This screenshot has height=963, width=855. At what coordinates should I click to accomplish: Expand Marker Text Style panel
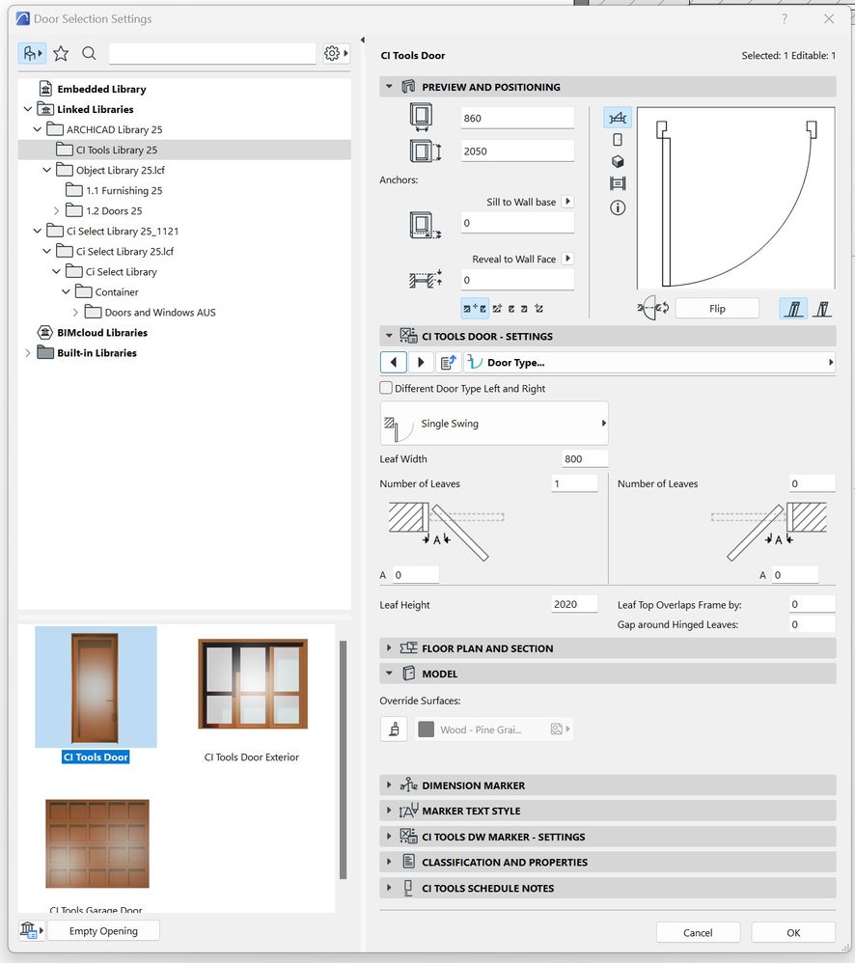(x=389, y=811)
